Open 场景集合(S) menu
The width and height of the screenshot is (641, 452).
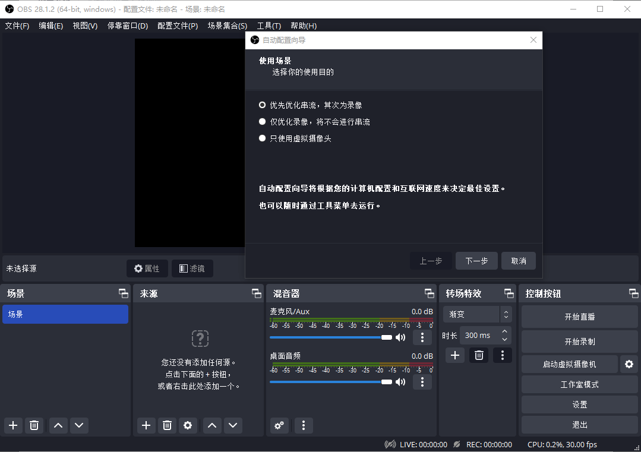point(228,26)
